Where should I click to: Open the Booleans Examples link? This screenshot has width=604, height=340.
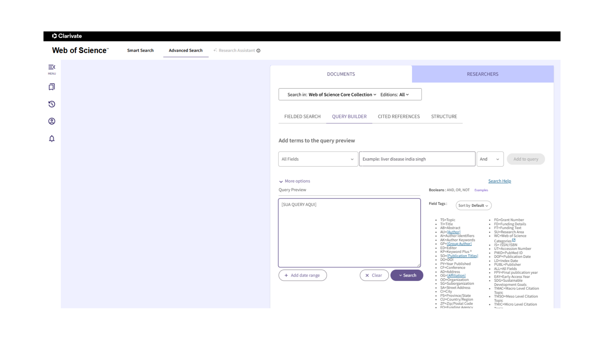pyautogui.click(x=481, y=190)
